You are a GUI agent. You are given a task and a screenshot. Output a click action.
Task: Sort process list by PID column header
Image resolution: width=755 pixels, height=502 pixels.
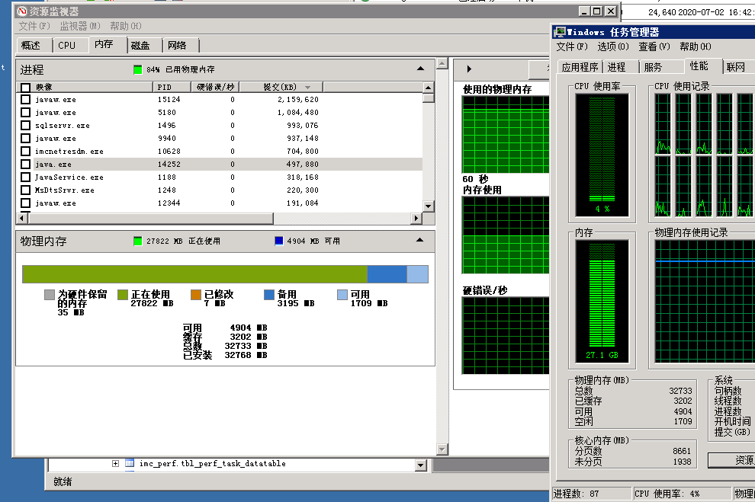pyautogui.click(x=172, y=87)
